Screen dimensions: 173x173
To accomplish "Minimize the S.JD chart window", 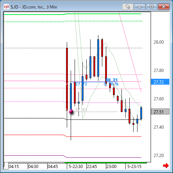I will tap(140, 7).
